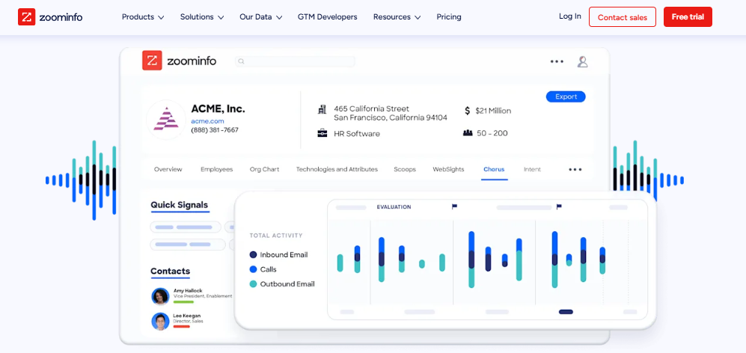Select the Amy Hallock contact name

pyautogui.click(x=188, y=290)
